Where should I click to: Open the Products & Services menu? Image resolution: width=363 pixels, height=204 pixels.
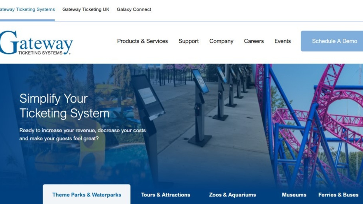coord(142,41)
